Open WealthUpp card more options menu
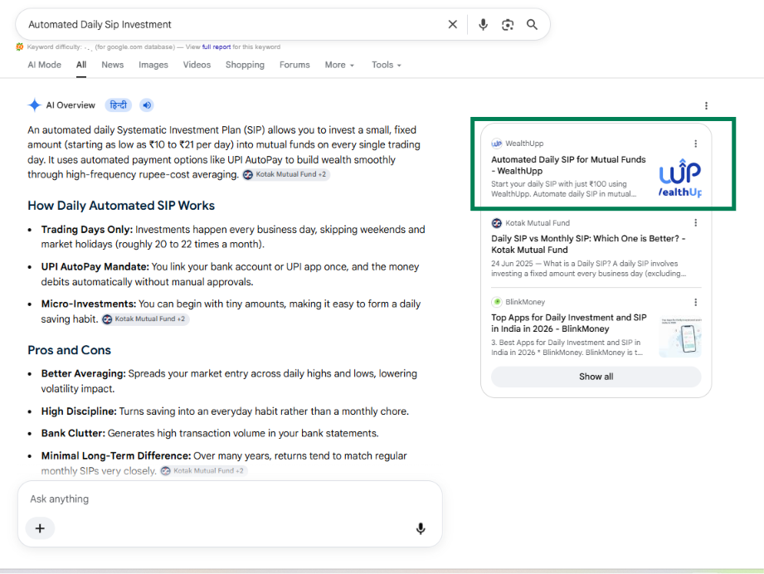 [695, 143]
